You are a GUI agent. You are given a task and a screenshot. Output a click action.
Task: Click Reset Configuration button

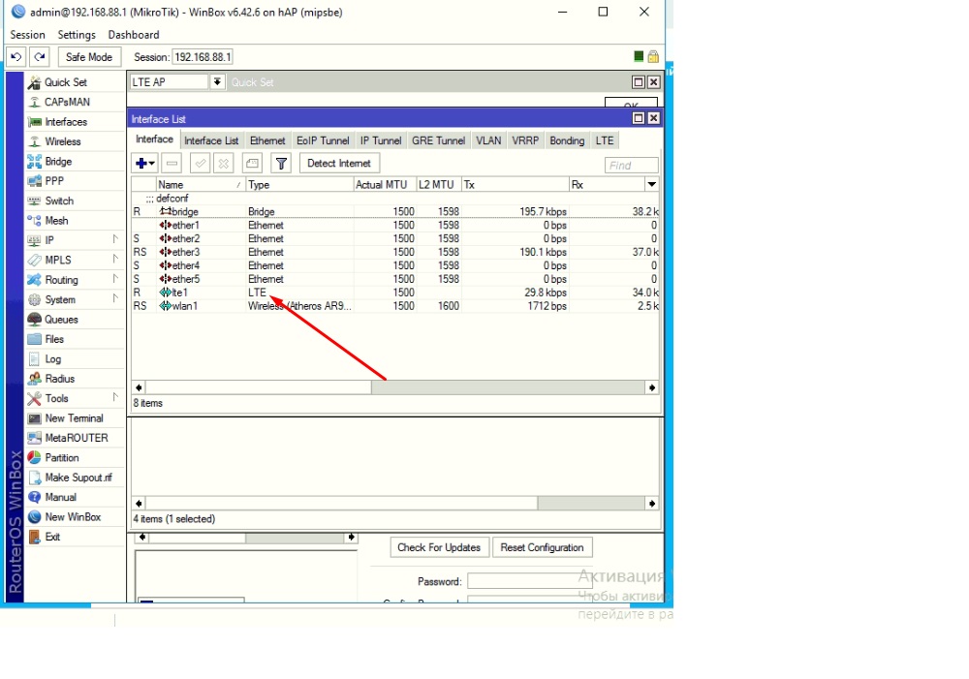click(542, 547)
